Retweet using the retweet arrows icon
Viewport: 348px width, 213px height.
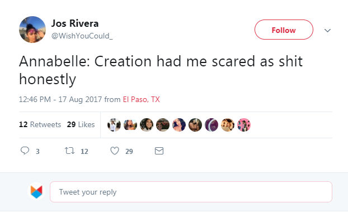(x=69, y=151)
